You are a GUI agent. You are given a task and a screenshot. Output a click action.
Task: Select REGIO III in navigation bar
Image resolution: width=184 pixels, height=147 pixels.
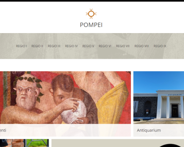(x=54, y=46)
